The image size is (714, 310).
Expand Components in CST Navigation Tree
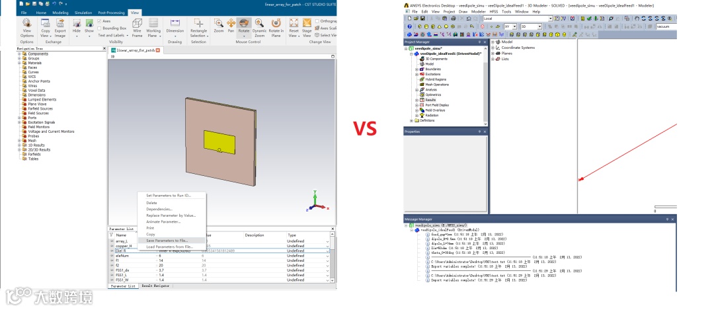[x=20, y=54]
